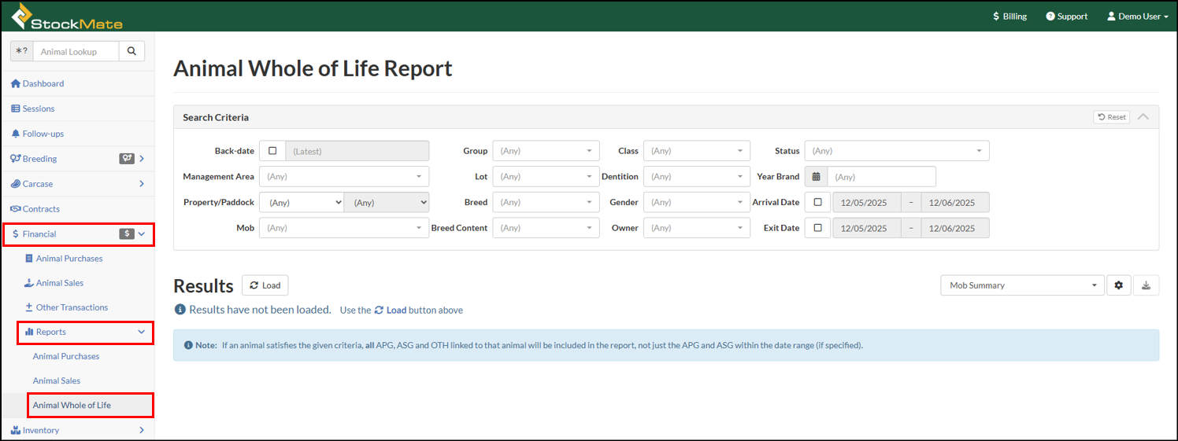Click the Billing dollar link

[1009, 16]
